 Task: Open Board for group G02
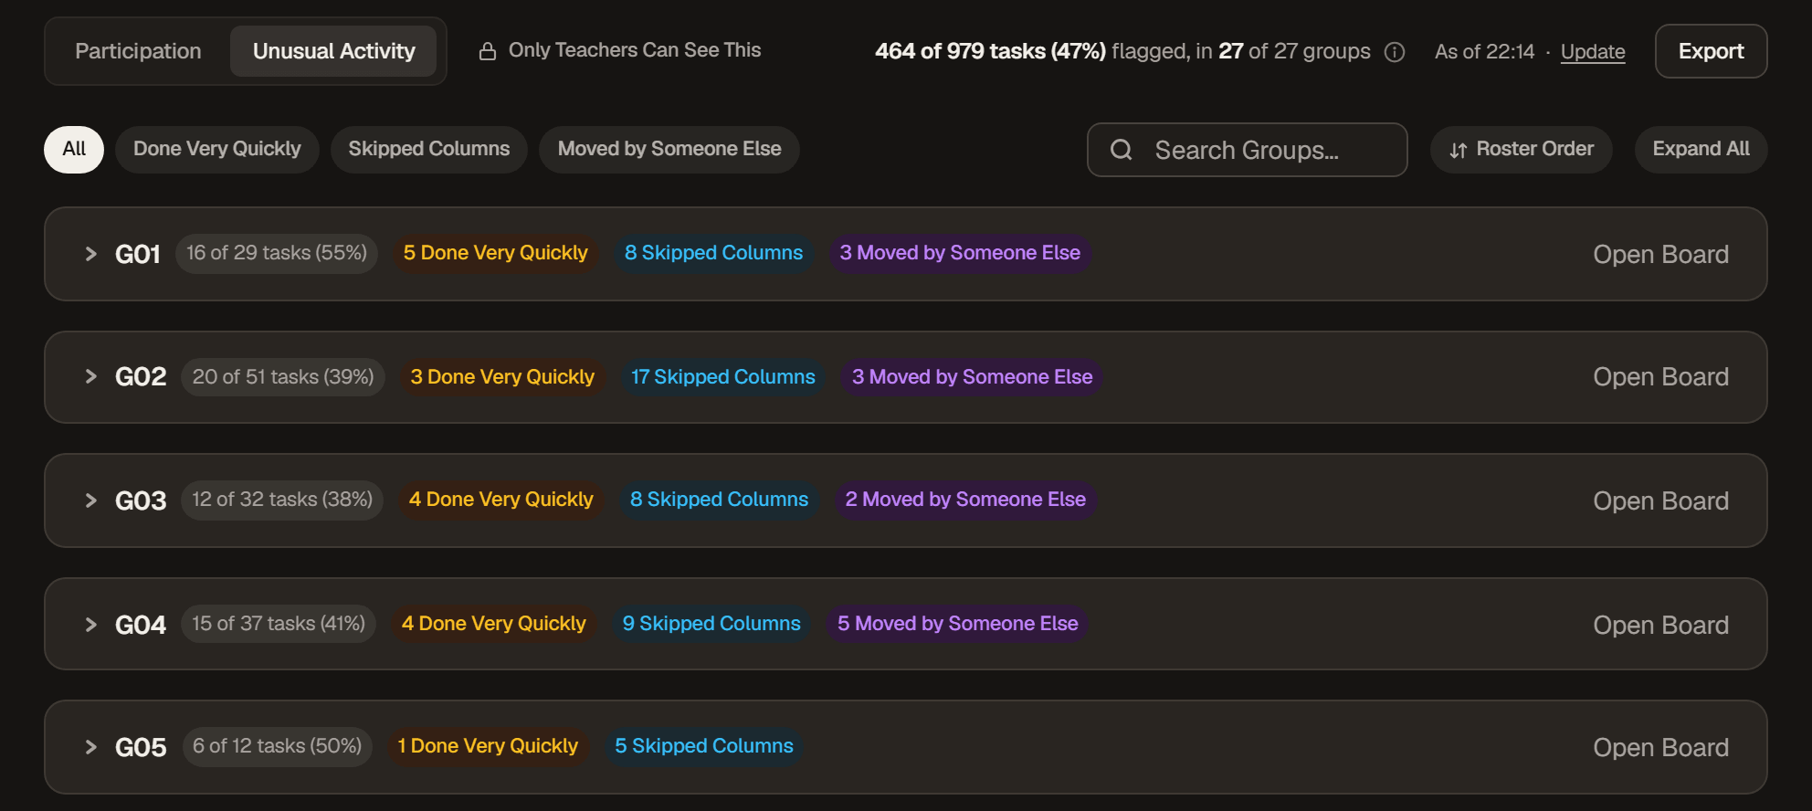(1660, 376)
